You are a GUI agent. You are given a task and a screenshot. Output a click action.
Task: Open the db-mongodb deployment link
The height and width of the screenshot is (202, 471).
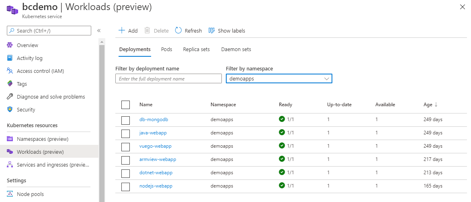pos(154,120)
